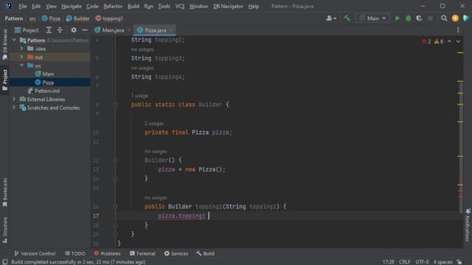Viewport: 472px width, 265px height.
Task: Open editor tabs more options menu
Action: pos(458,30)
